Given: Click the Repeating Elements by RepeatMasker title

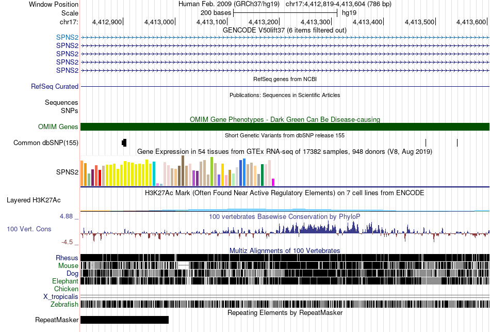Looking at the screenshot, I should point(285,312).
